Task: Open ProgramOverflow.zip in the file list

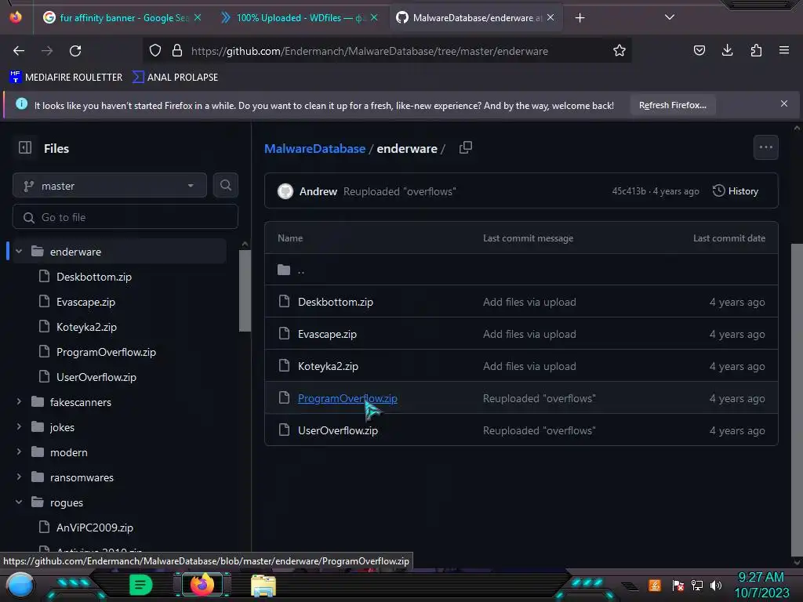Action: click(347, 398)
